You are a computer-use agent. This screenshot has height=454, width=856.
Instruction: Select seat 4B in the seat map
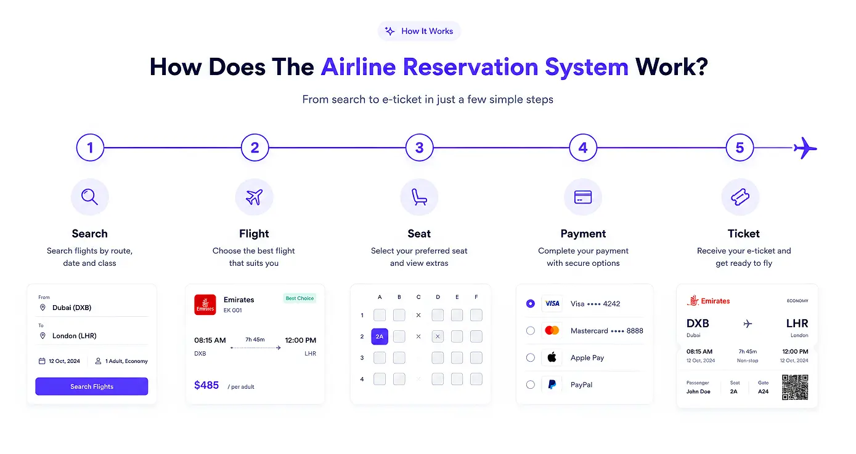point(399,379)
